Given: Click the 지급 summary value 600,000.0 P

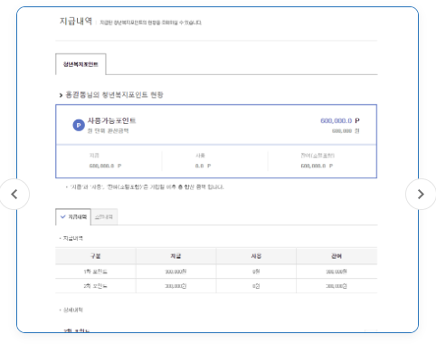Looking at the screenshot, I should click(x=105, y=166).
